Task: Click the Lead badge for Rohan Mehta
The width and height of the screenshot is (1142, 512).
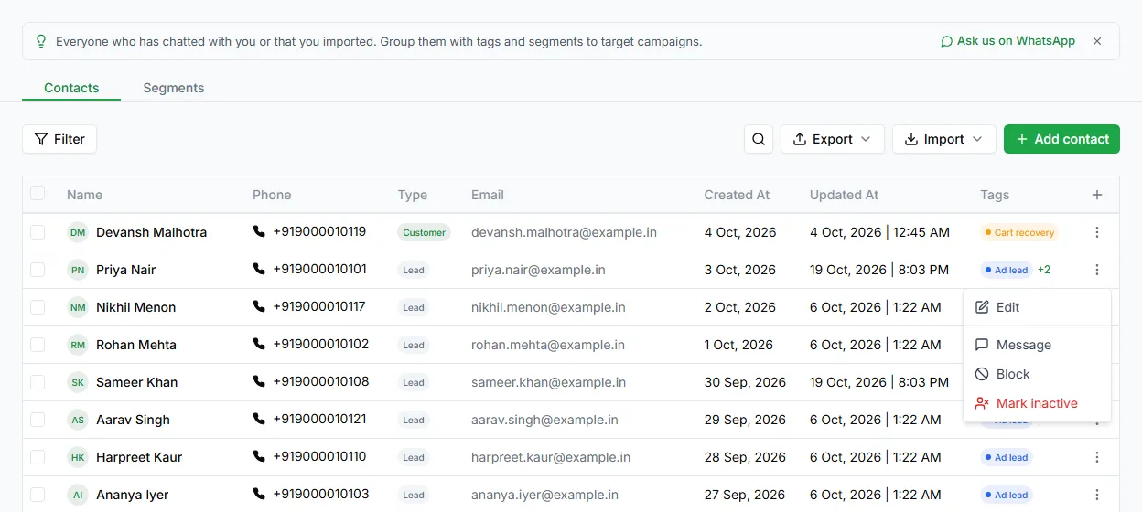Action: coord(414,345)
